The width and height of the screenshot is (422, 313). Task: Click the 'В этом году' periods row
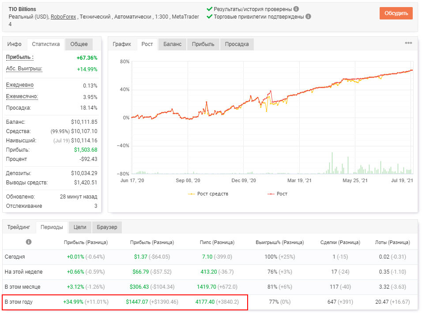(x=210, y=302)
